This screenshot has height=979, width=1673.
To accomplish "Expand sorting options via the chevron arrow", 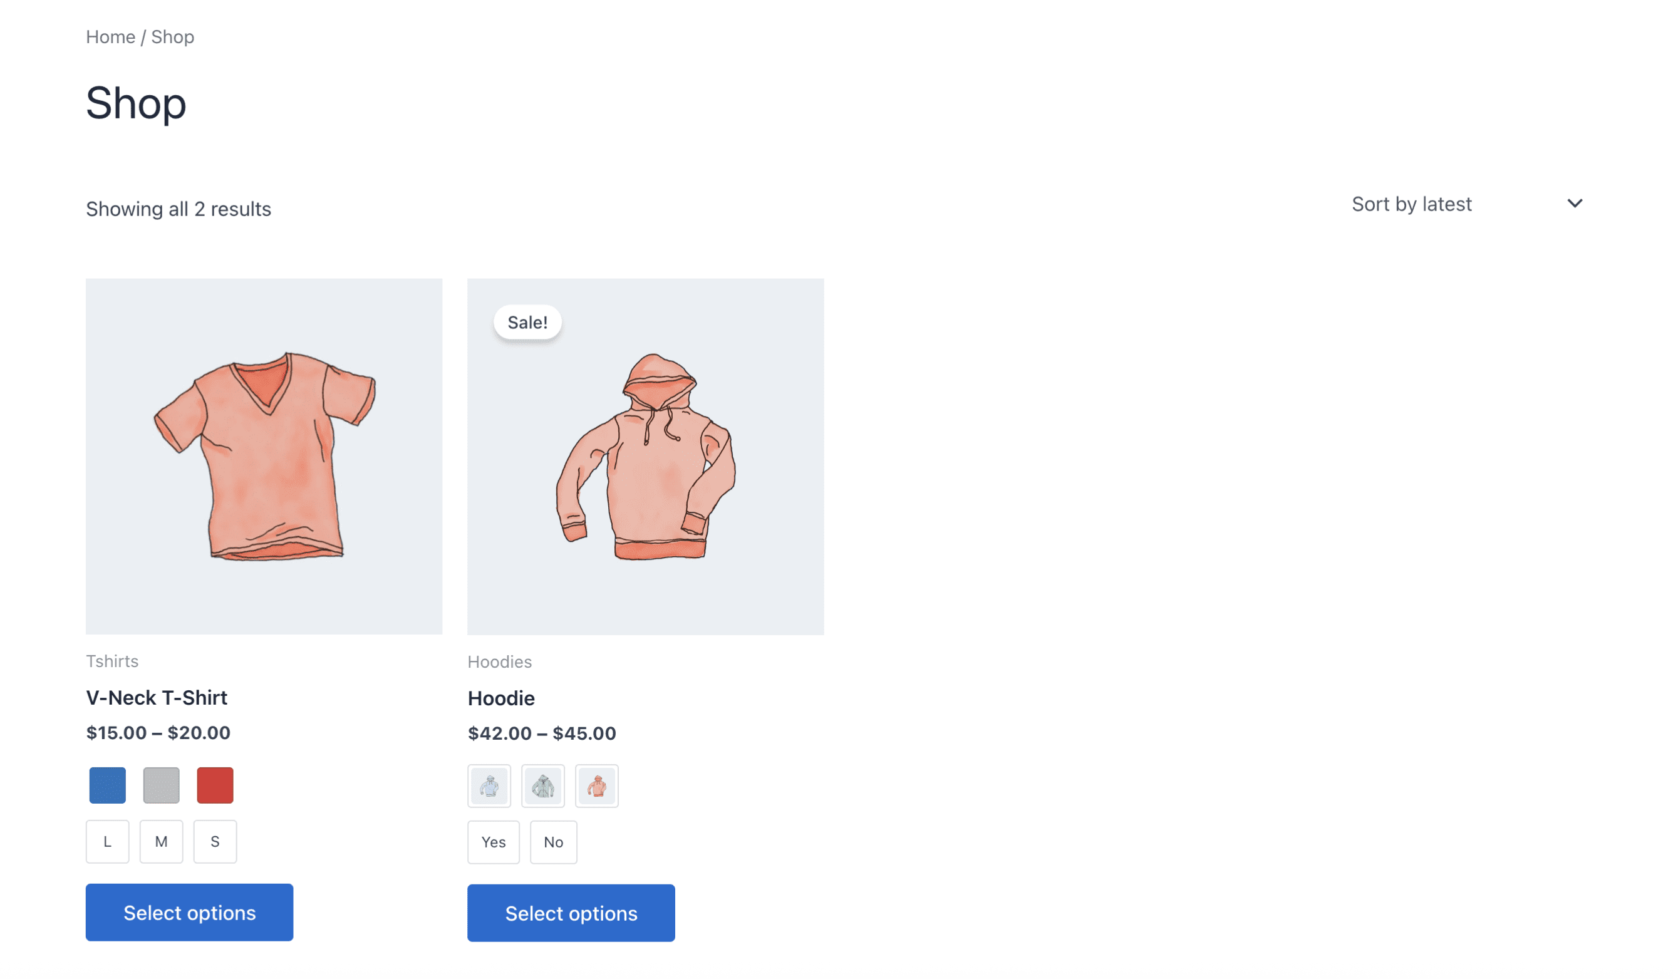I will coord(1575,203).
